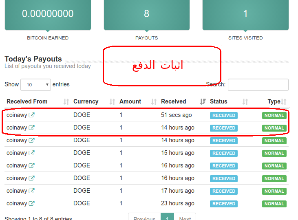Image resolution: width=298 pixels, height=220 pixels.
Task: Focus the Search input field
Action: [x=258, y=85]
